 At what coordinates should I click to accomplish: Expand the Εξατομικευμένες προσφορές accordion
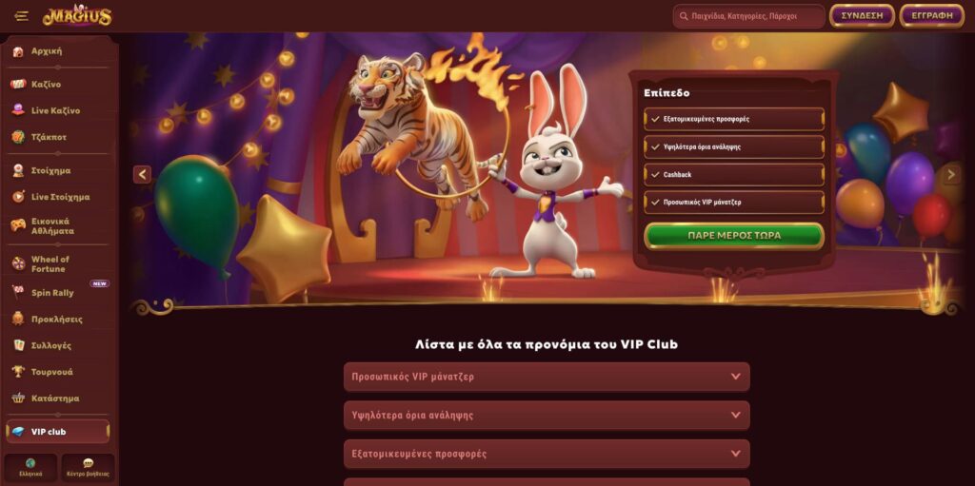(x=547, y=454)
